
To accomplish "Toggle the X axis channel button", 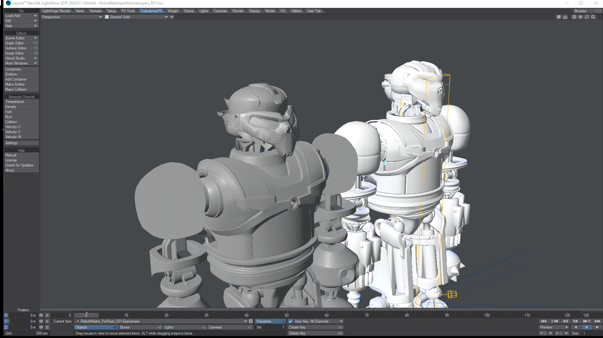I will click(6, 315).
